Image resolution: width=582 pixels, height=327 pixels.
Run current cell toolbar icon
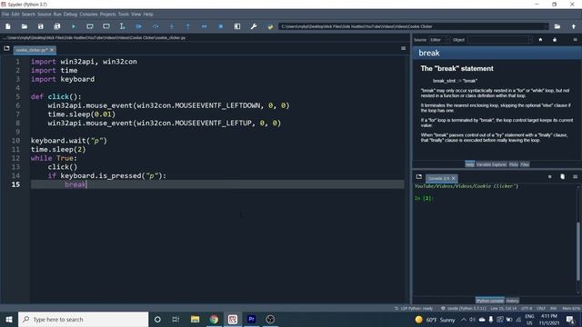90,26
